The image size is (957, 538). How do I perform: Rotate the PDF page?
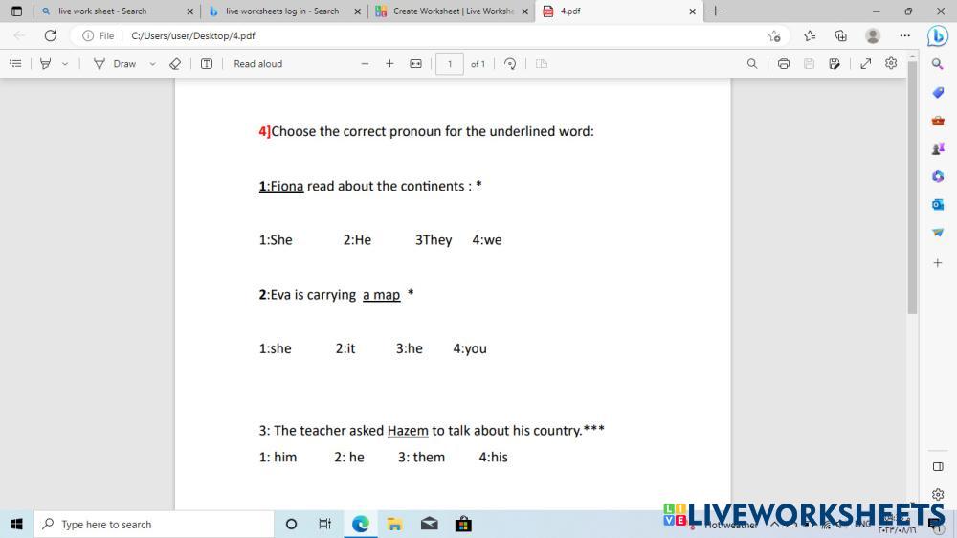tap(510, 64)
